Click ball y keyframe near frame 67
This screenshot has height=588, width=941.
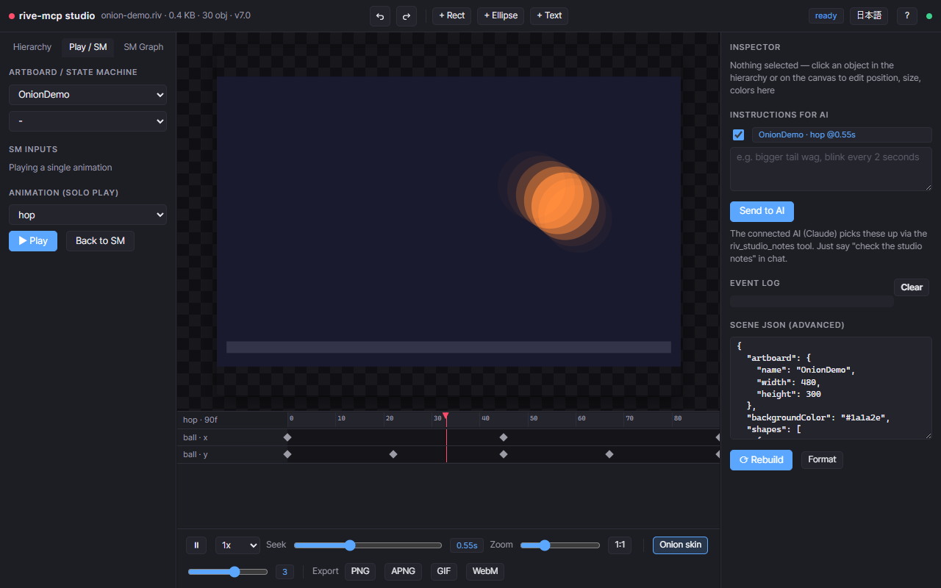tap(609, 454)
